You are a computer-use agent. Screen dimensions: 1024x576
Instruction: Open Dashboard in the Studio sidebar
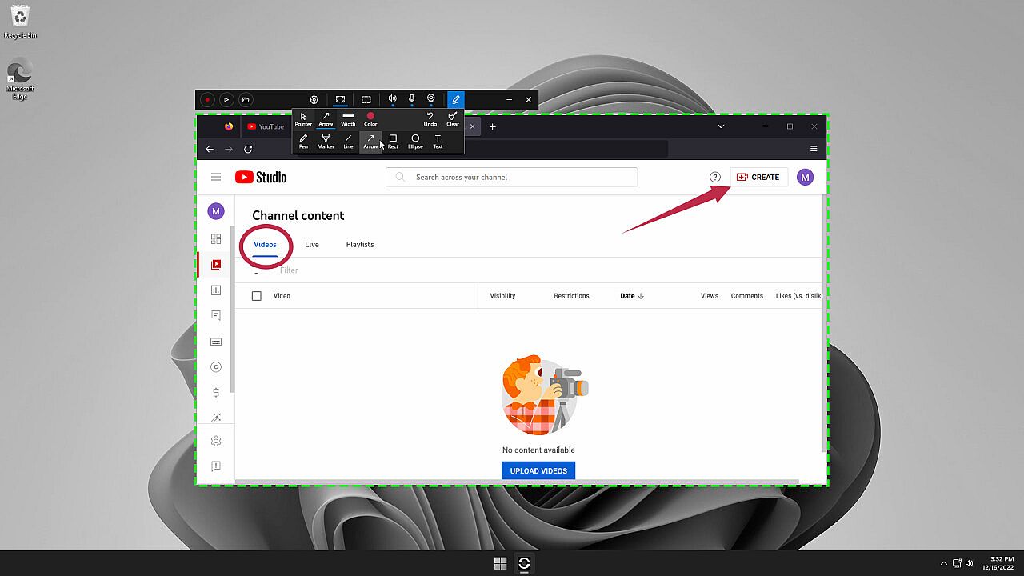(x=216, y=239)
